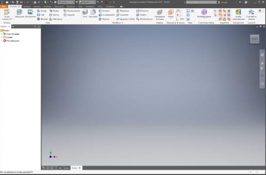
Task: Choose the Loft feature
Action: pos(41,15)
